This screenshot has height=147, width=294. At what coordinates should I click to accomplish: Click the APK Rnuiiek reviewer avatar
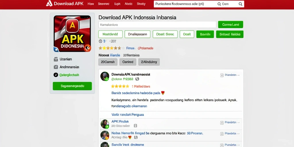[105, 124]
